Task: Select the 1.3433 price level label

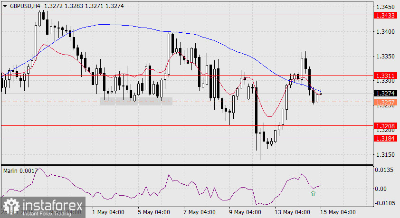Action: [x=386, y=16]
